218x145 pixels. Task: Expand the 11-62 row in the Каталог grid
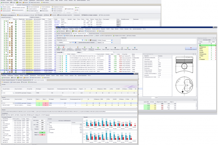[2, 93]
